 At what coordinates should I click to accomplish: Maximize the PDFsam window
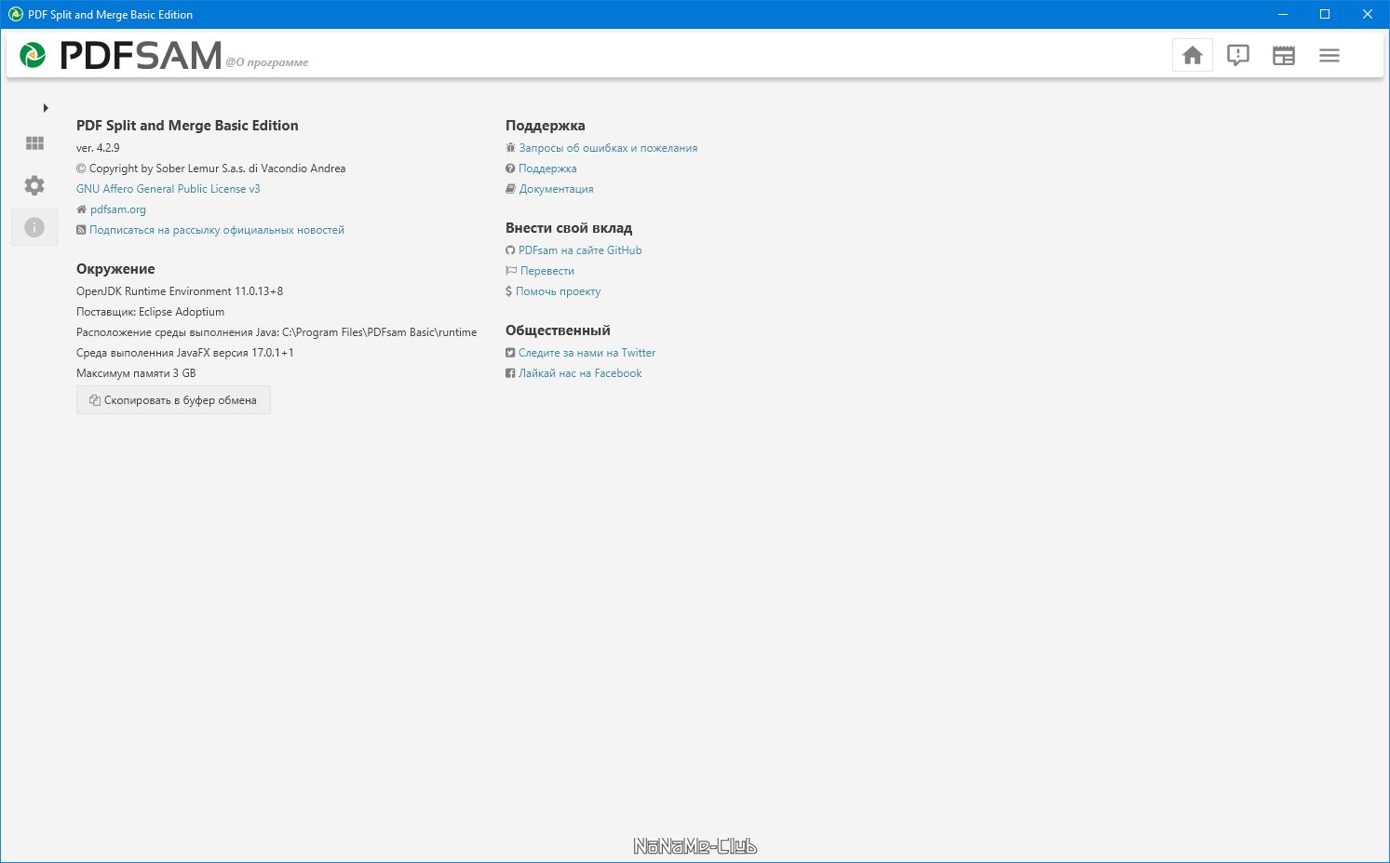point(1325,14)
